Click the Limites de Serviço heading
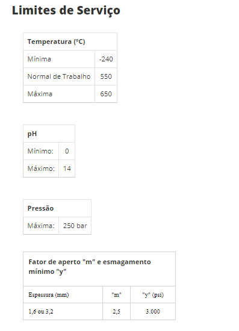The height and width of the screenshot is (331, 239). coord(66,11)
